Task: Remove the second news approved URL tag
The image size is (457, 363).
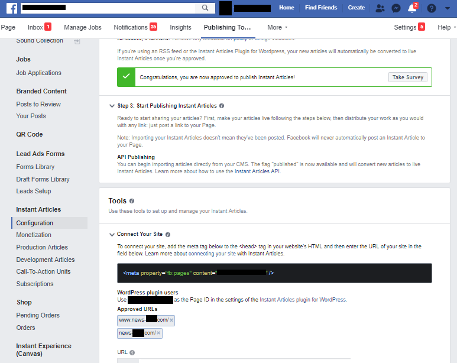Action: point(158,333)
